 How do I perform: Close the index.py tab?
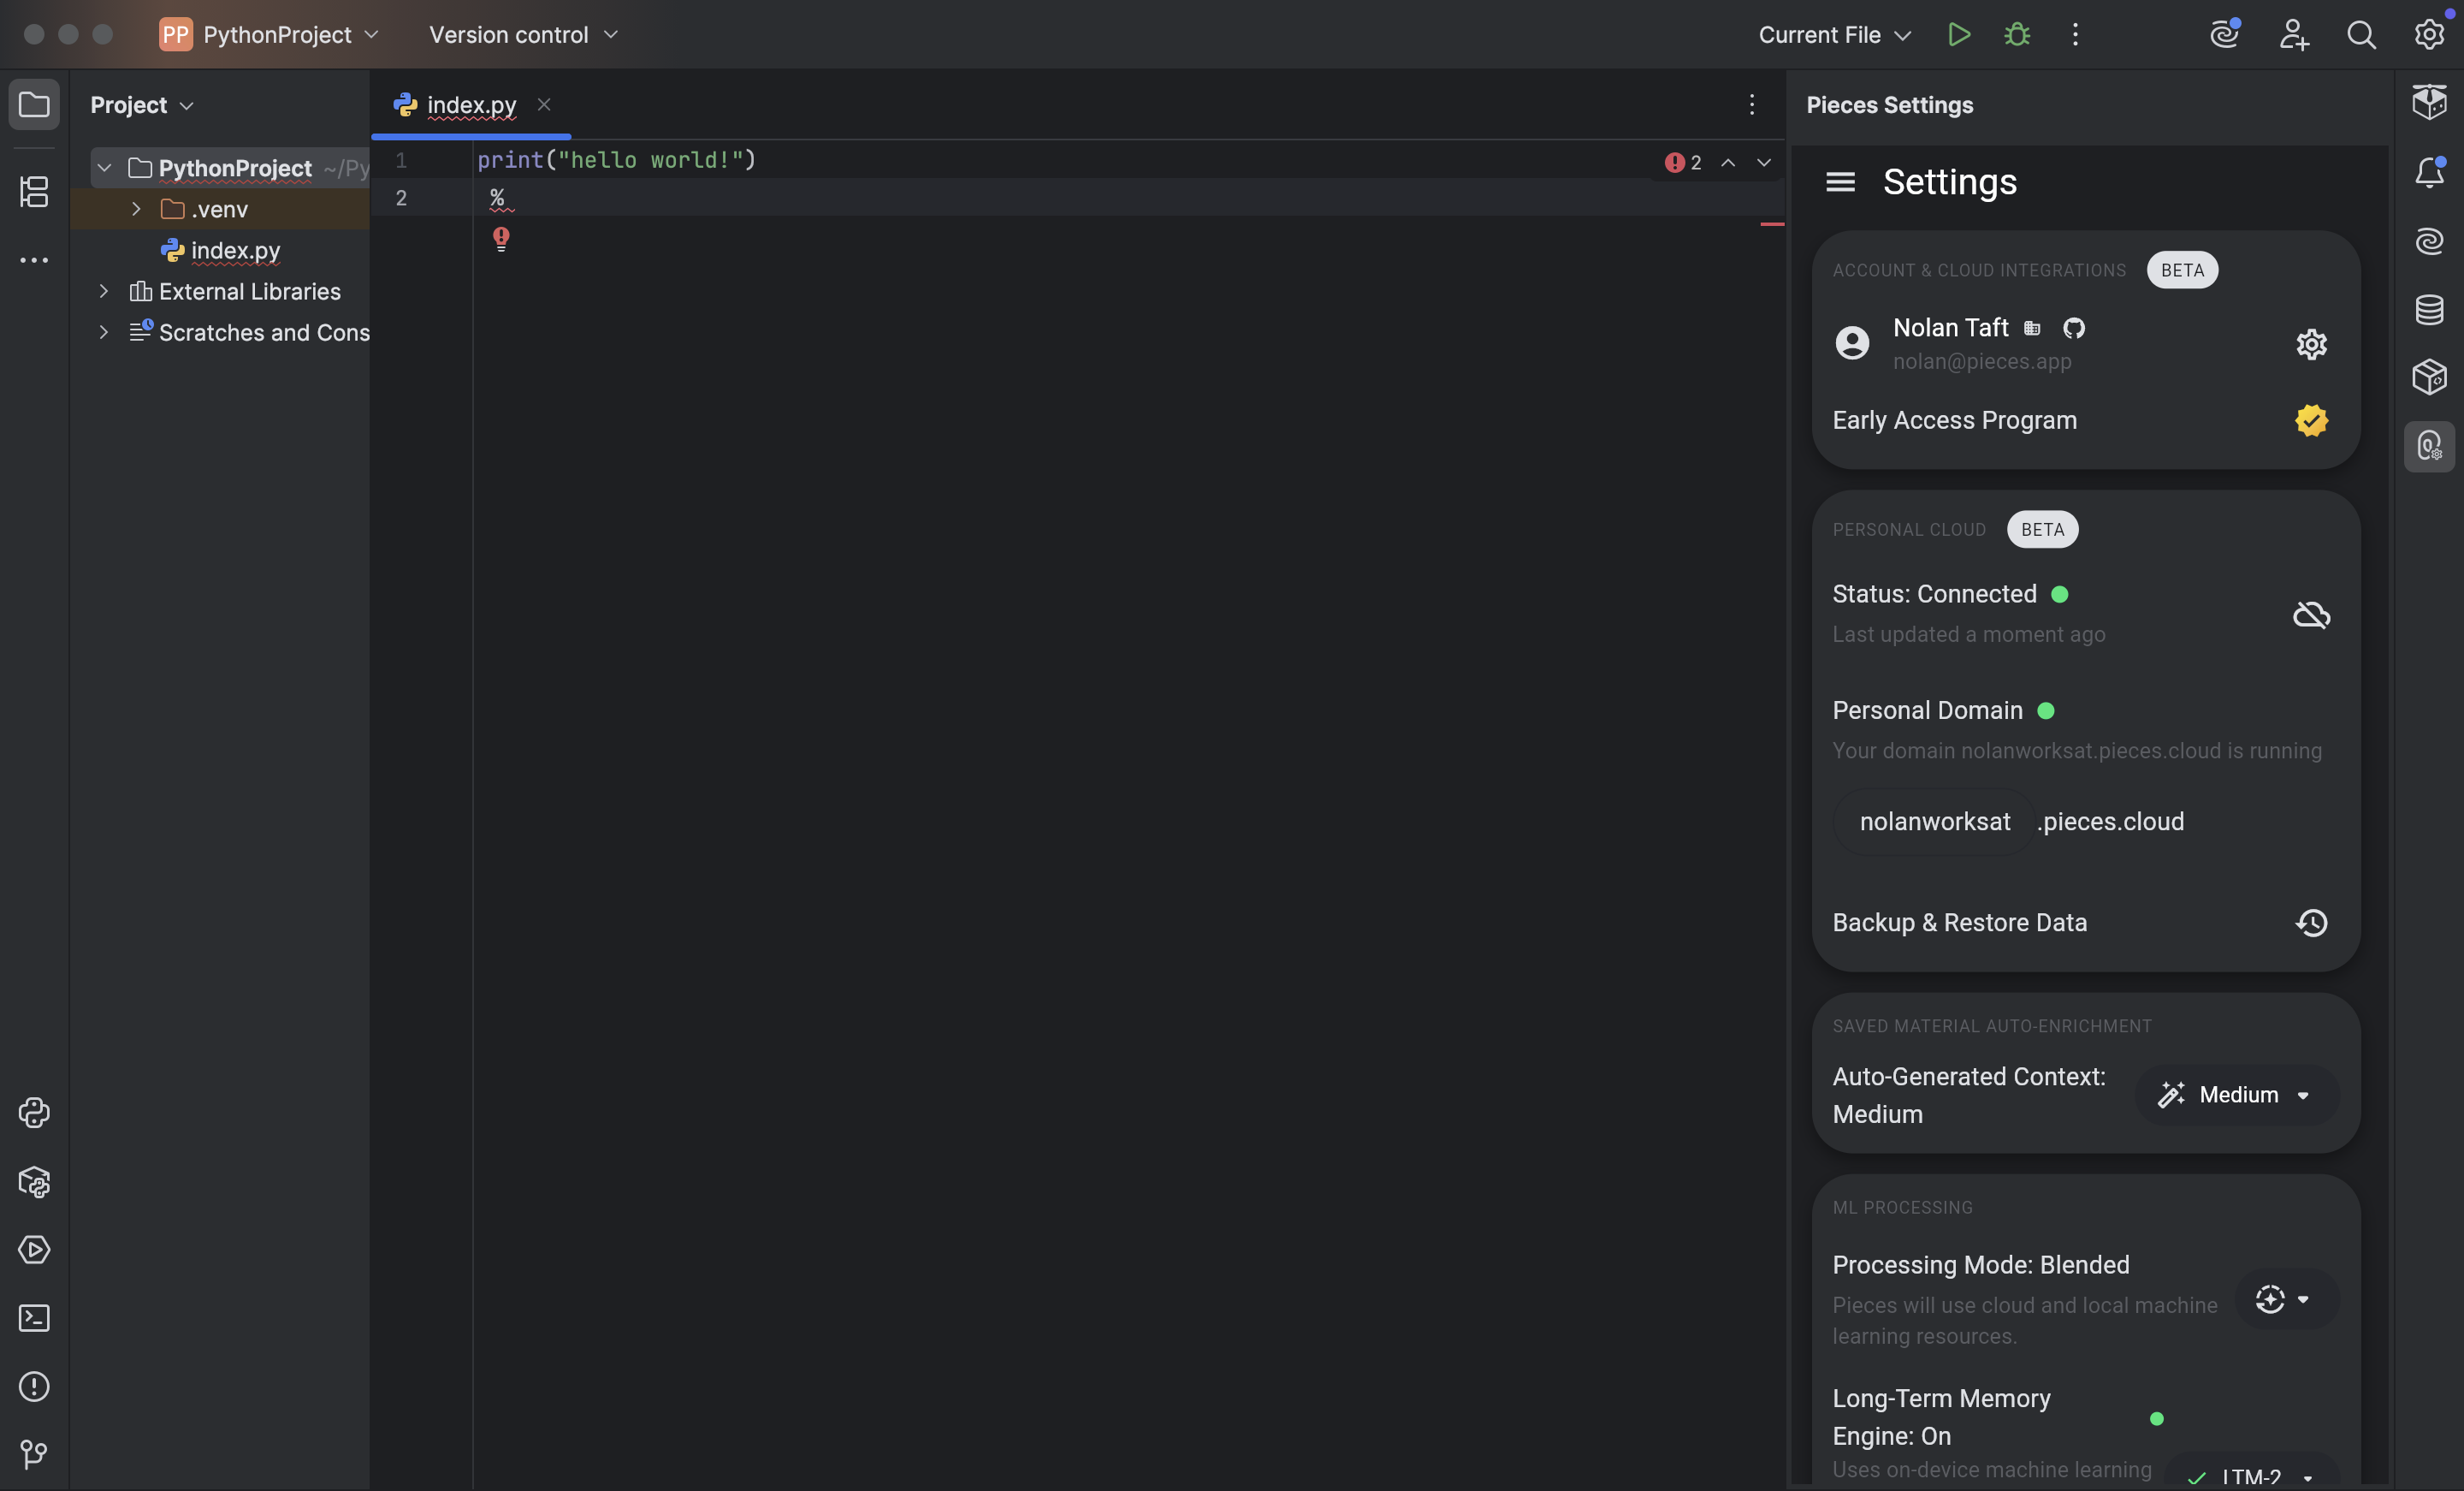(544, 104)
